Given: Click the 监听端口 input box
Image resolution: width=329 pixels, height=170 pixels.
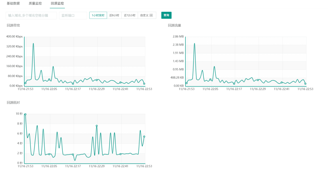Looking at the screenshot, I should pos(73,15).
